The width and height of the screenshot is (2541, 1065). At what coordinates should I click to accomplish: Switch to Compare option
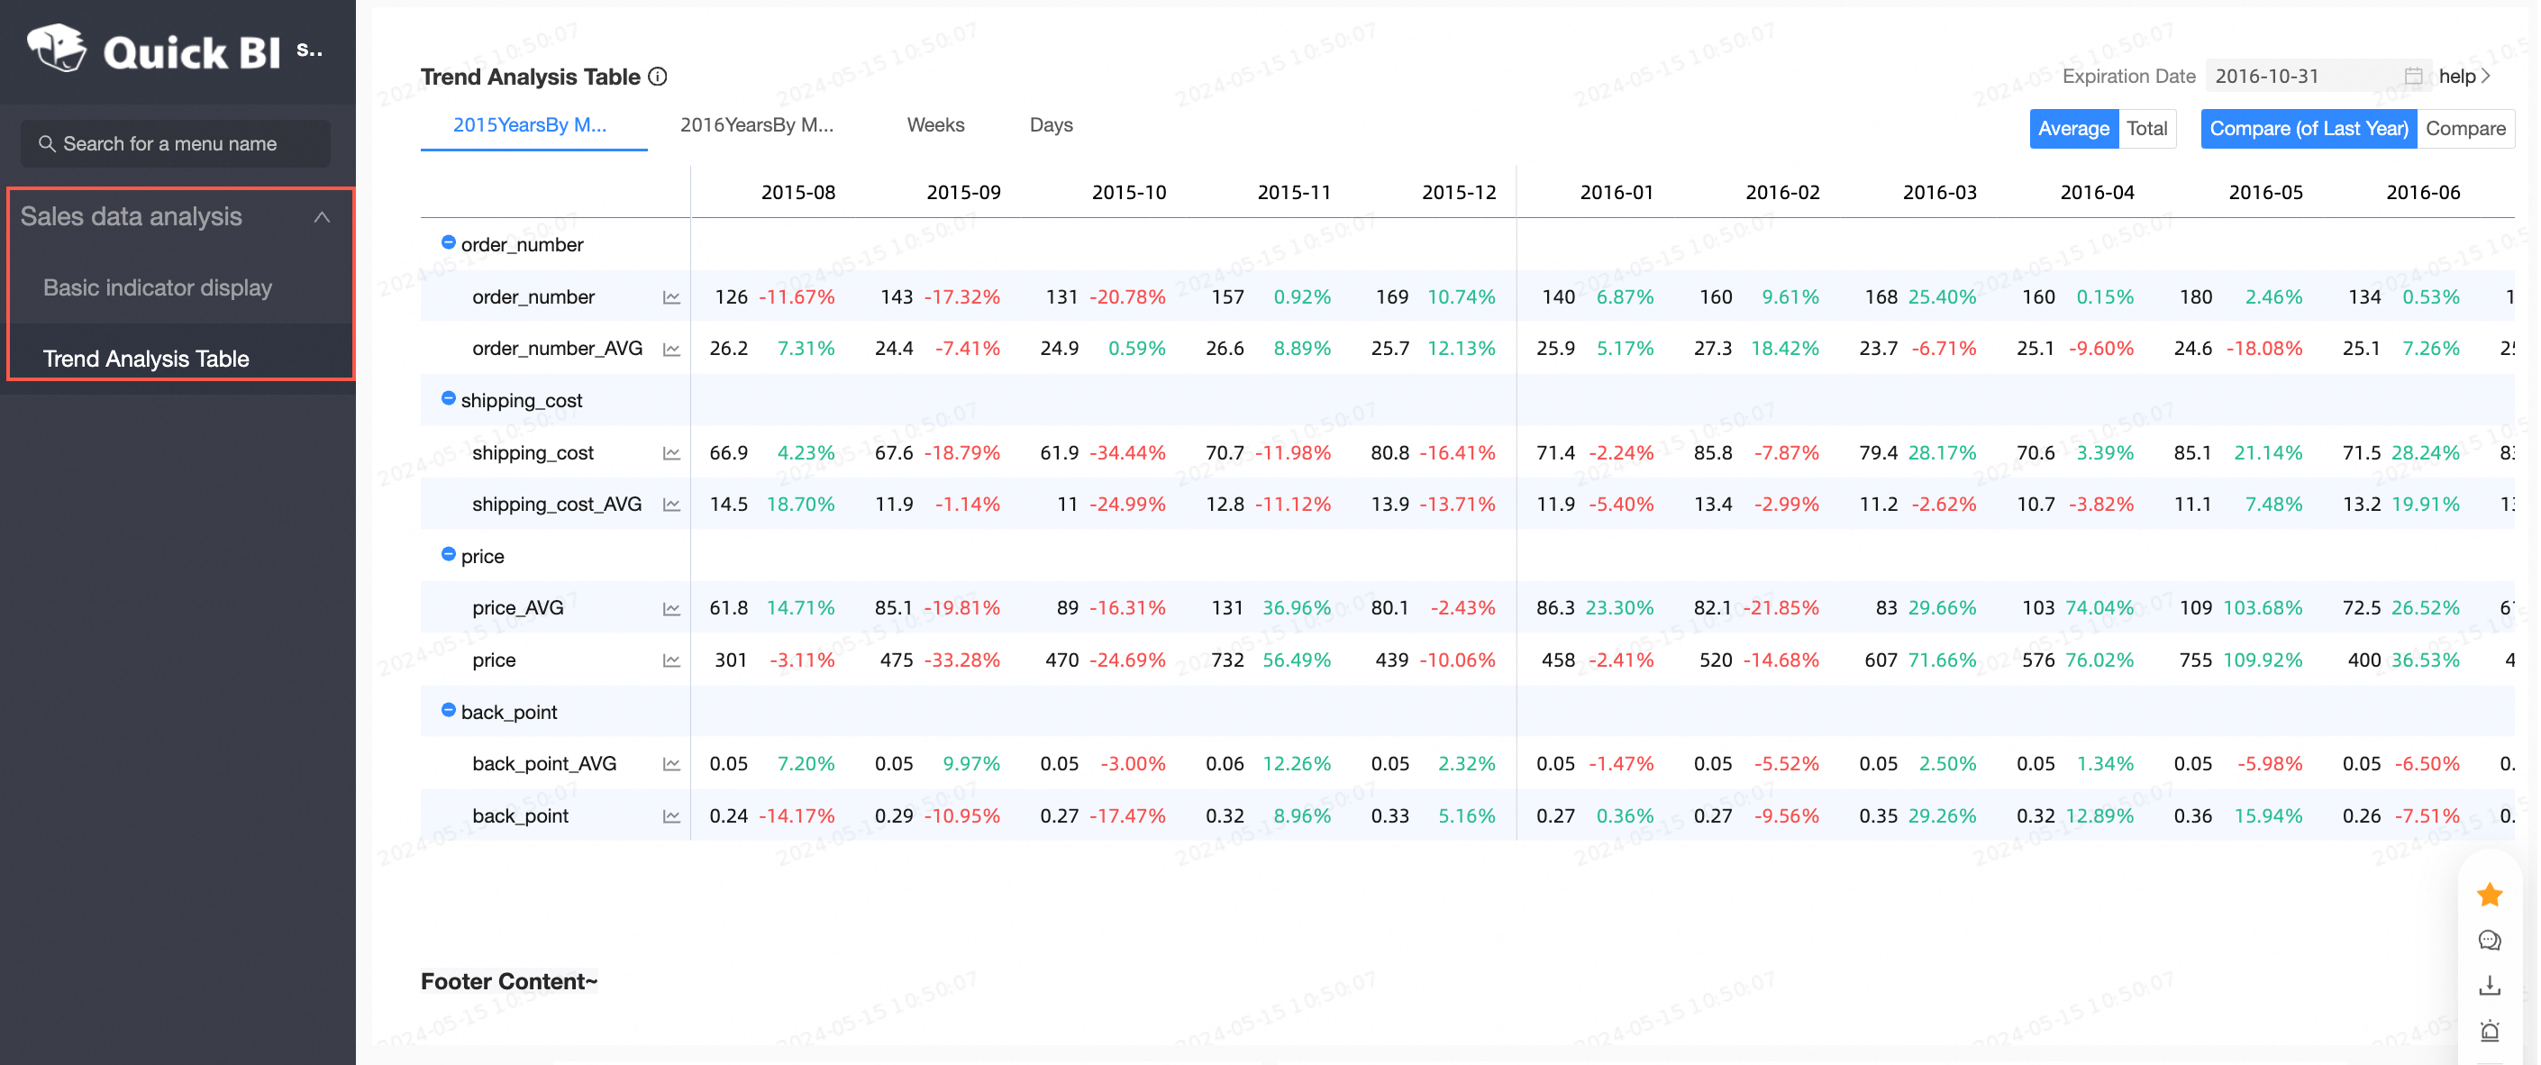(x=2464, y=128)
